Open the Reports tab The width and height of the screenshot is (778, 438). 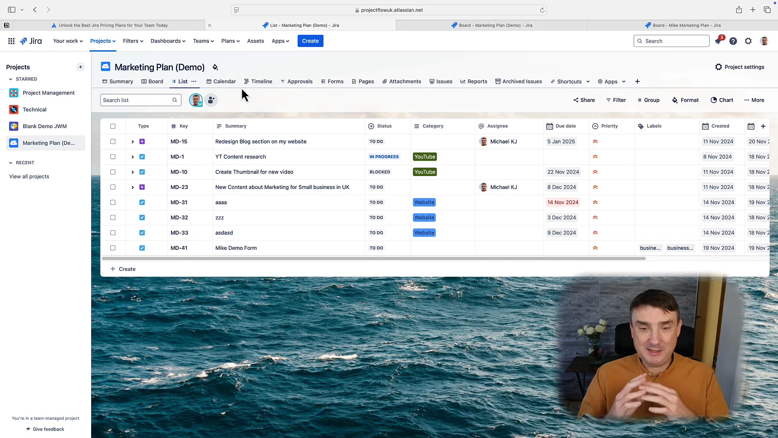click(474, 82)
